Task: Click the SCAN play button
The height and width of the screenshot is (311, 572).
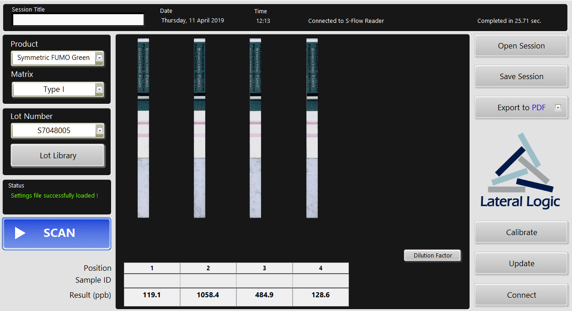Action: point(57,233)
